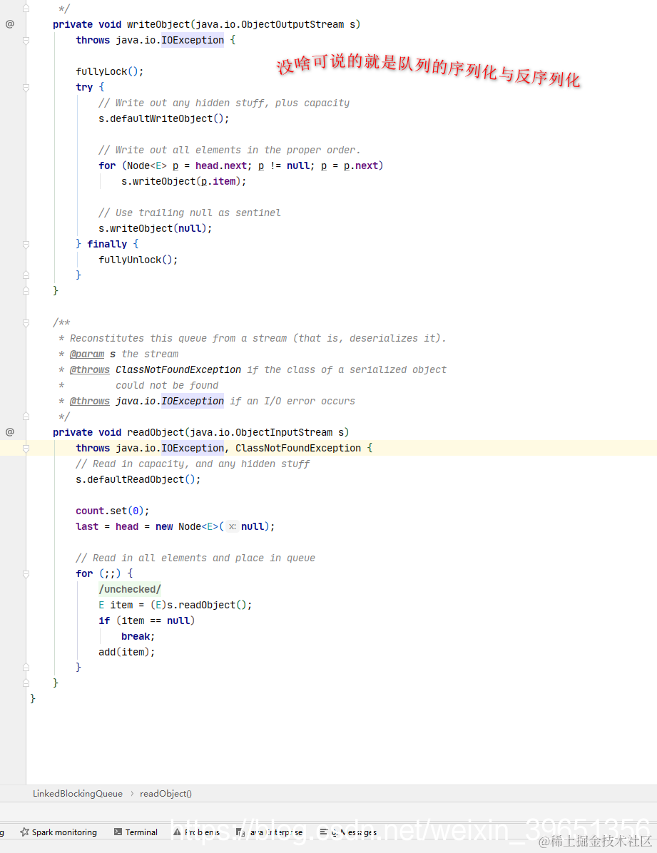
Task: Click comment 'Use trailing null as sentinel'
Action: click(190, 213)
